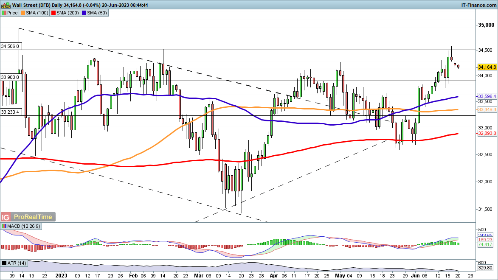Click the DEMO chart icon in title bar

[x=5, y=5]
